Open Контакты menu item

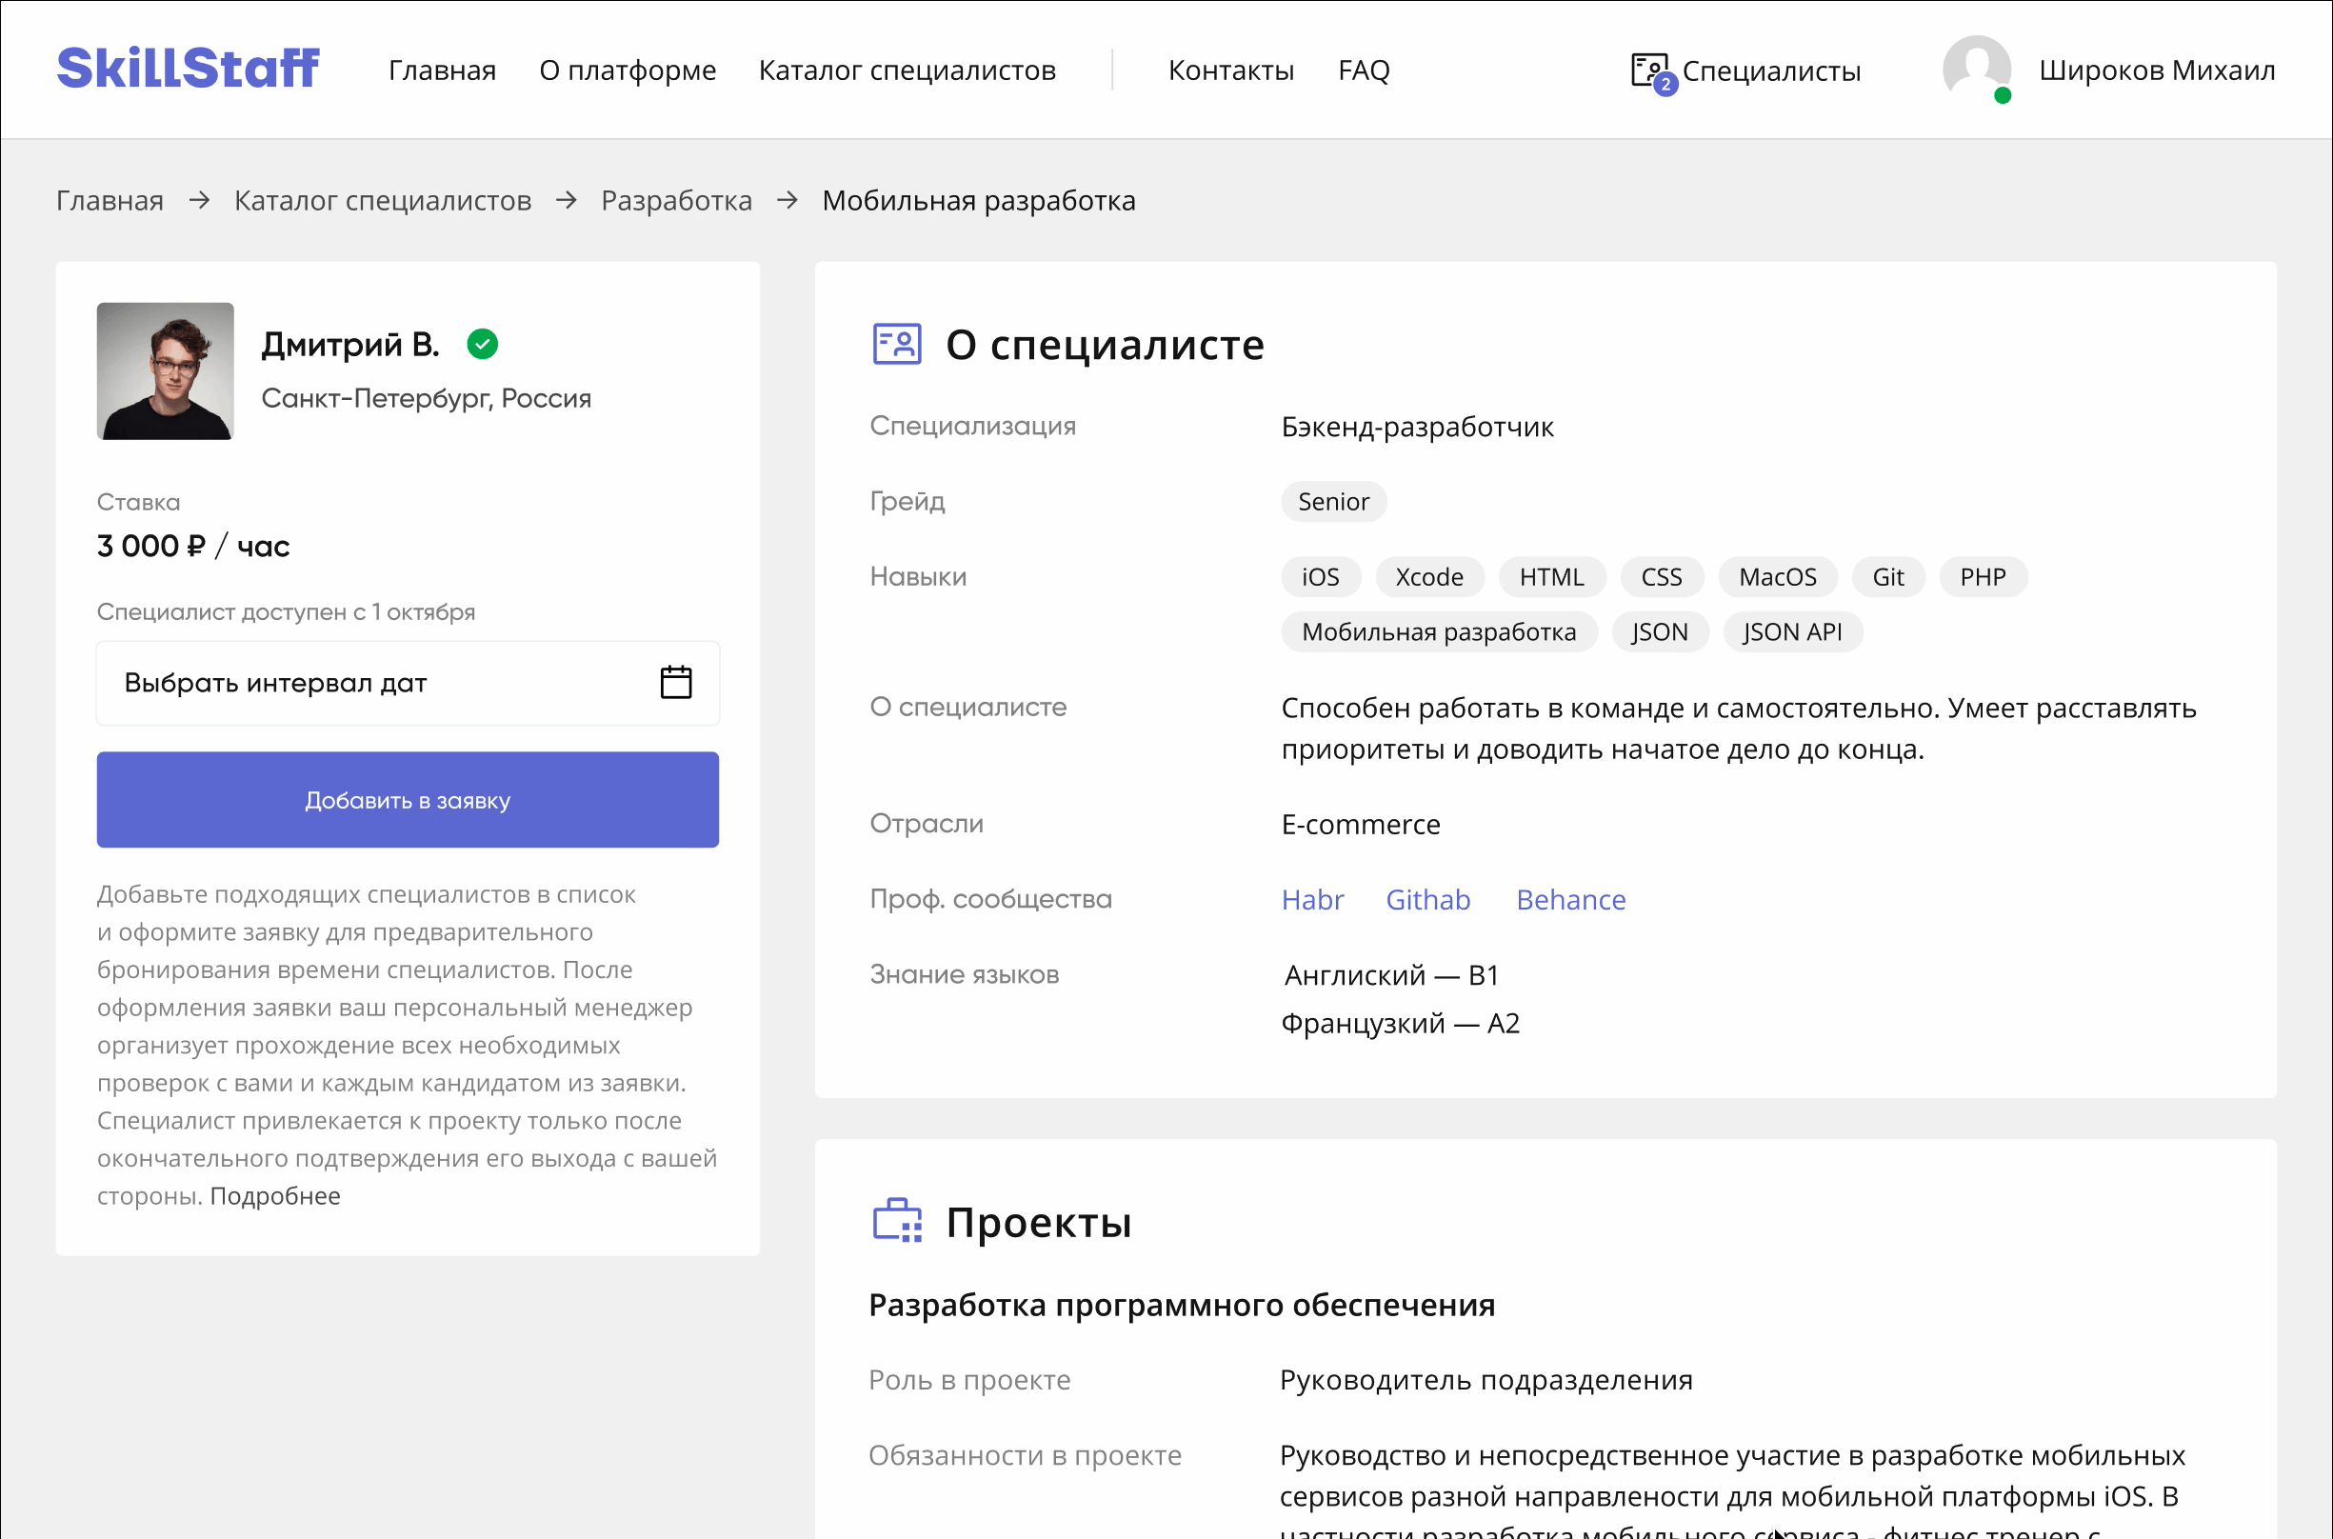coord(1231,70)
